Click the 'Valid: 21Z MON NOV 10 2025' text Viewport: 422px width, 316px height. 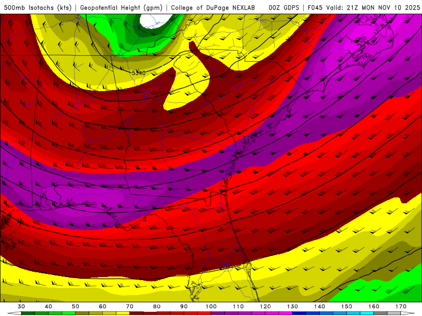pyautogui.click(x=373, y=8)
